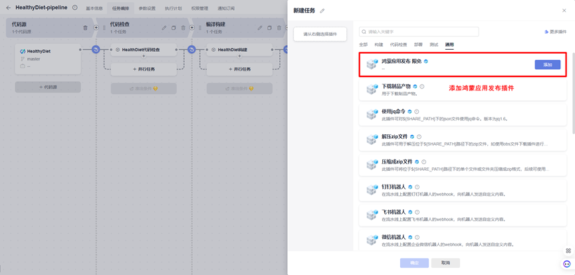Click the circled icon beside 钉钉机器人
This screenshot has width=575, height=275.
(x=417, y=187)
